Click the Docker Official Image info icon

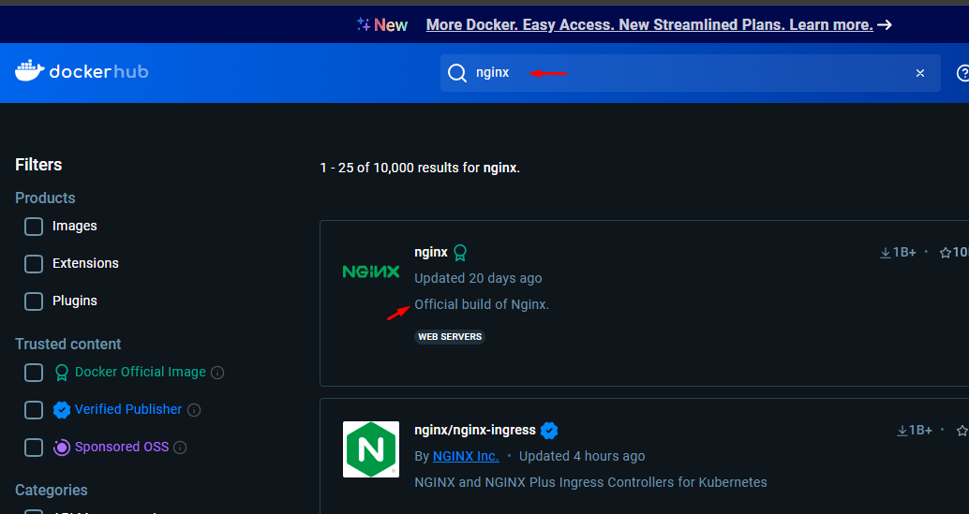[x=217, y=373]
